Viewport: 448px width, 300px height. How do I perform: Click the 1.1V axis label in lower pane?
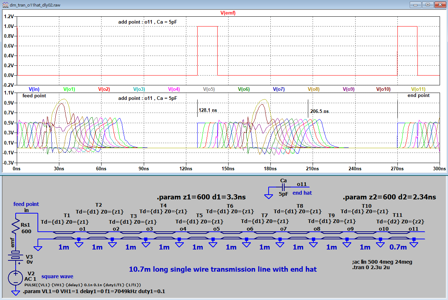pos(9,93)
